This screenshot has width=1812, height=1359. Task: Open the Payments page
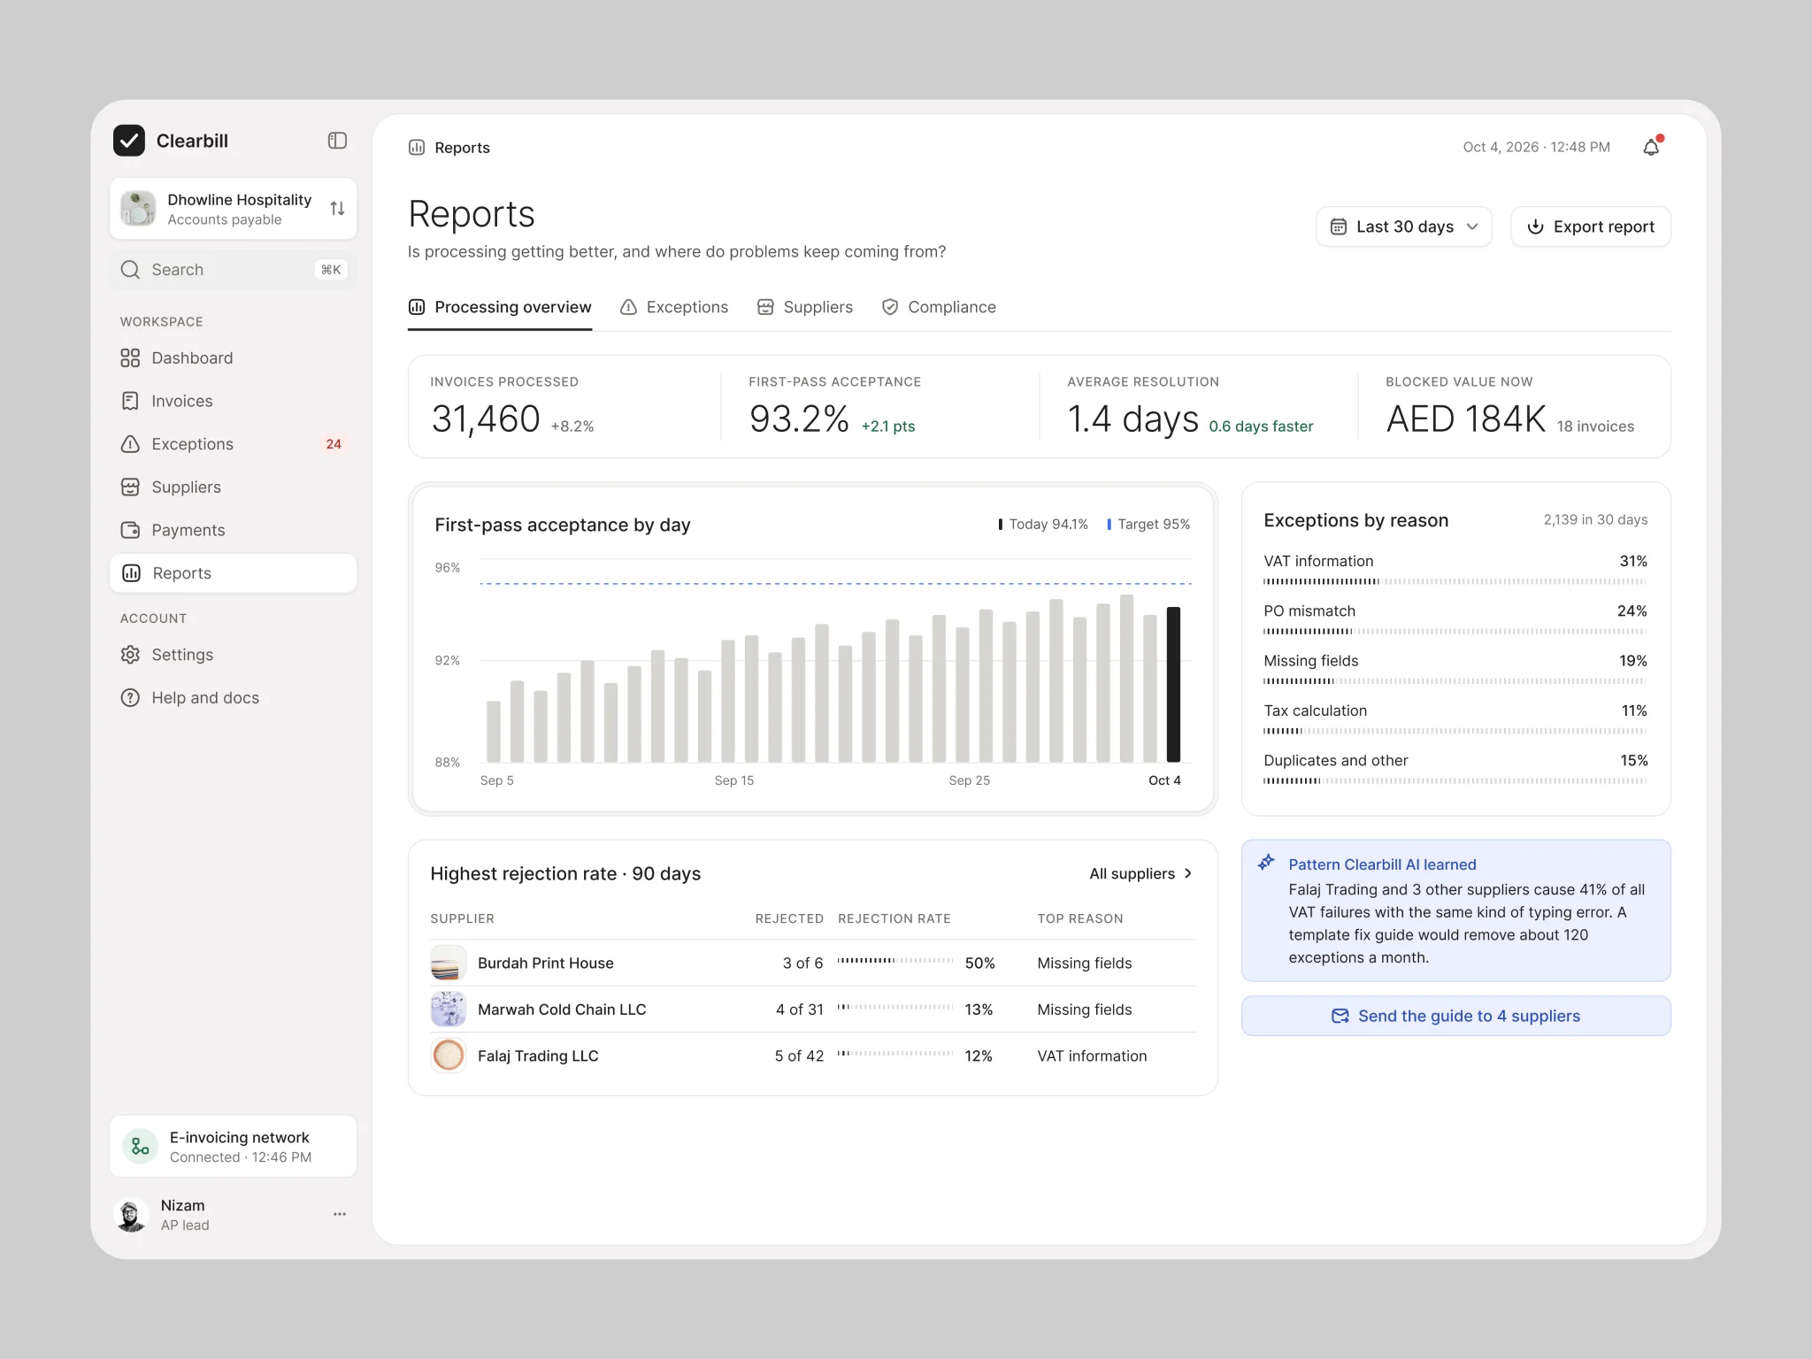(234, 530)
